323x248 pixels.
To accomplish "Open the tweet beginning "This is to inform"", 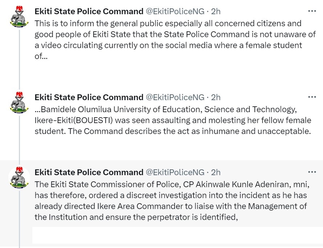I will coord(171,40).
